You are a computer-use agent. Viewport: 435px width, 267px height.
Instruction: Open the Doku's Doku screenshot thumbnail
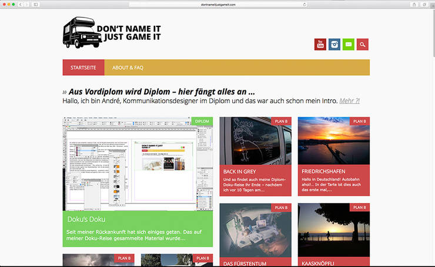[x=138, y=164]
